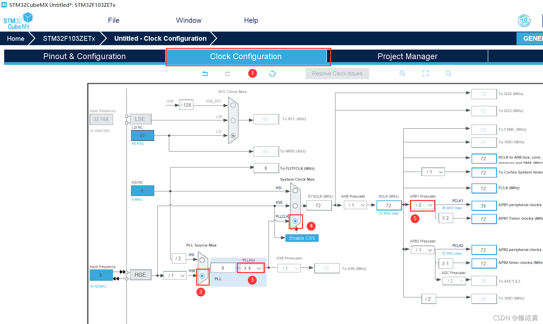This screenshot has height=324, width=543.
Task: Click the /128 HSE RTC divider box
Action: [186, 105]
